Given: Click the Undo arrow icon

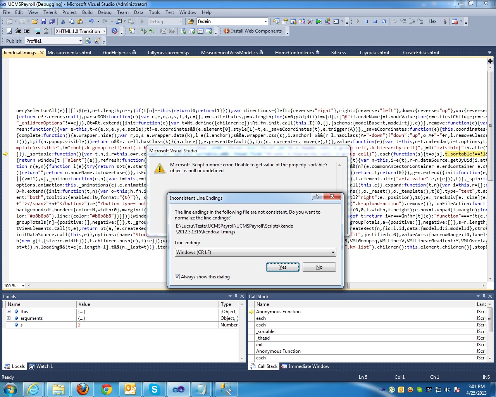Looking at the screenshot, I should pos(91,22).
